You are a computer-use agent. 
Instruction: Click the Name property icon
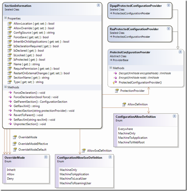10,64
